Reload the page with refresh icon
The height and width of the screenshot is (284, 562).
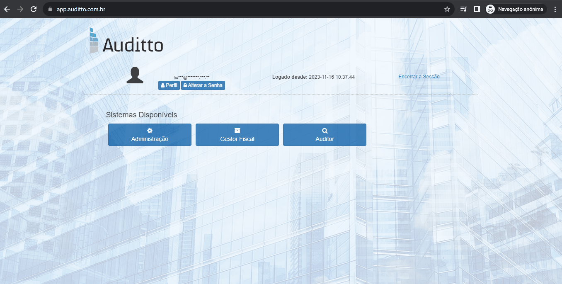[x=34, y=9]
